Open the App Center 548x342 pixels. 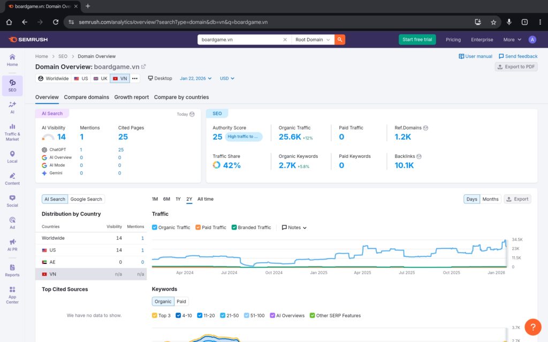12,293
